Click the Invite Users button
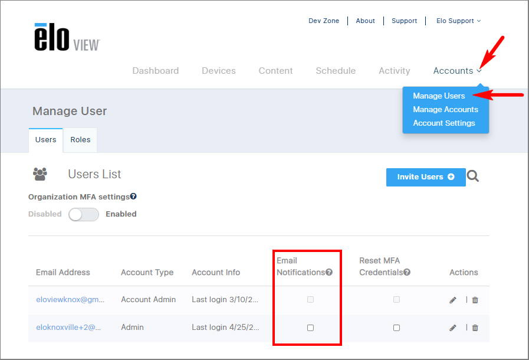 pos(426,177)
